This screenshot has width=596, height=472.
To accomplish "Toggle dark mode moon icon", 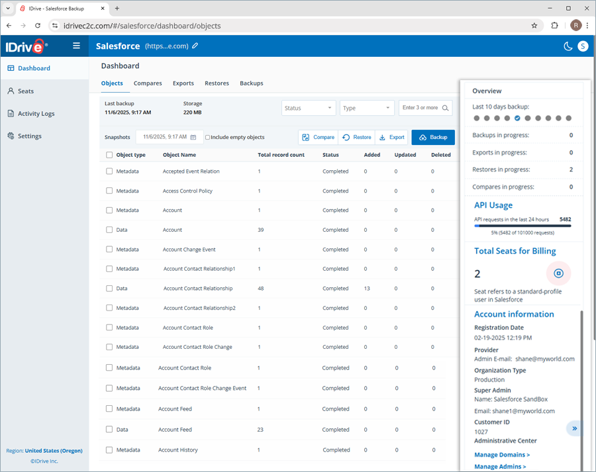I will click(568, 46).
